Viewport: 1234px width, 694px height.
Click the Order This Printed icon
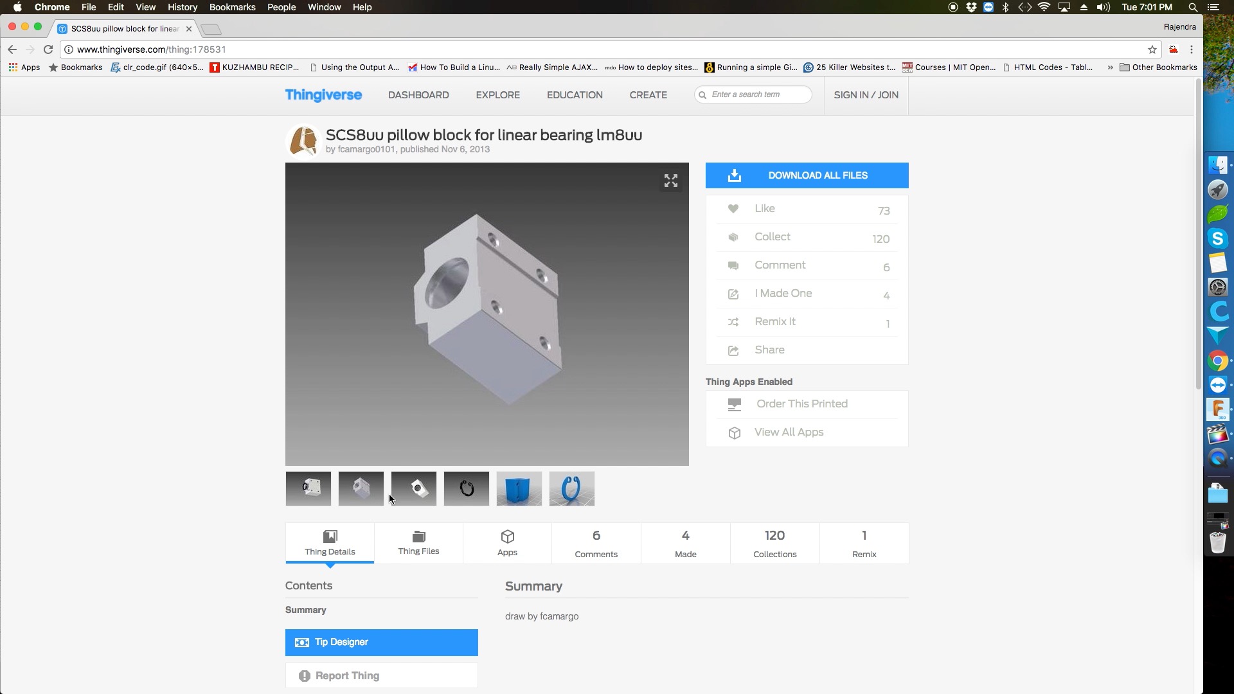[x=734, y=404]
